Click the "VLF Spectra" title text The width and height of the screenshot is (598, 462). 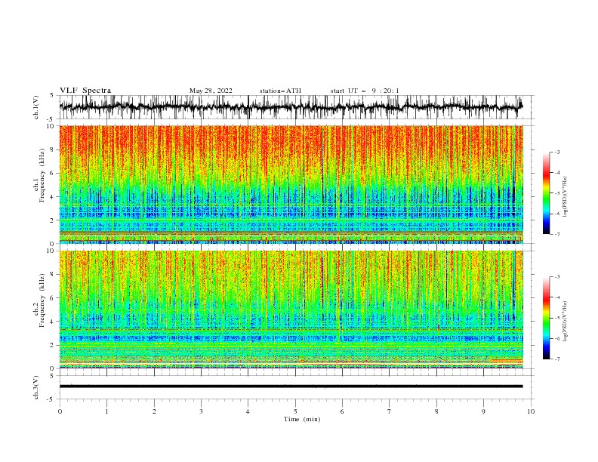(x=85, y=91)
